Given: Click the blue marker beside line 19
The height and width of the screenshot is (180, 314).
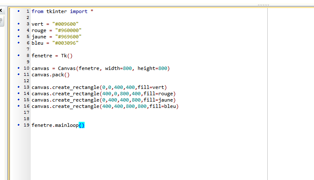Looking at the screenshot, I should (19, 125).
